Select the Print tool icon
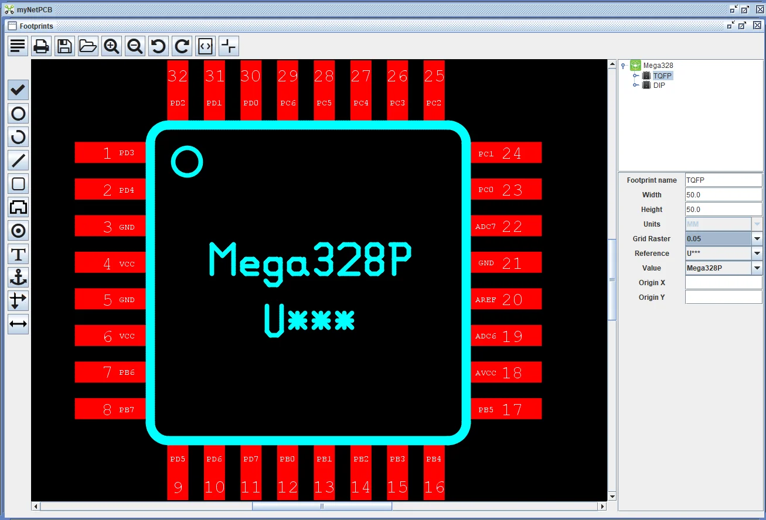This screenshot has width=766, height=520. pos(41,46)
